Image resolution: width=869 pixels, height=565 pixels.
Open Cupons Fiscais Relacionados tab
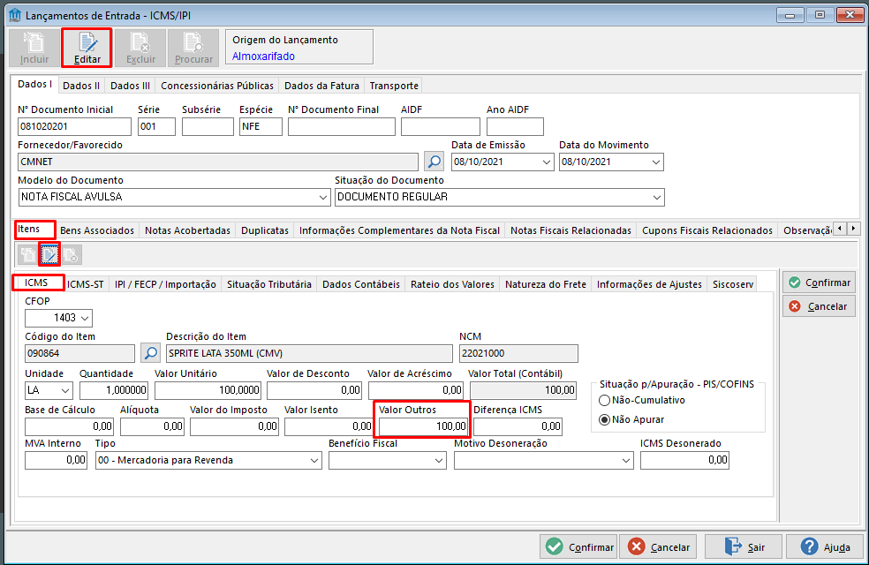[707, 230]
